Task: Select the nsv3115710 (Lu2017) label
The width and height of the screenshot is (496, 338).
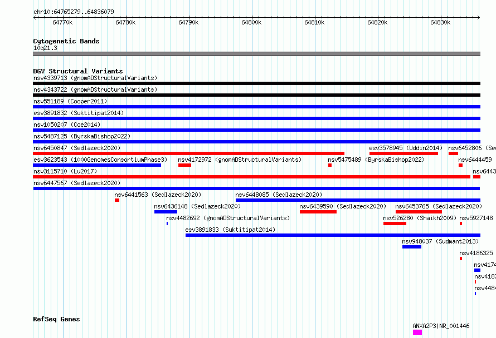Action: click(65, 171)
